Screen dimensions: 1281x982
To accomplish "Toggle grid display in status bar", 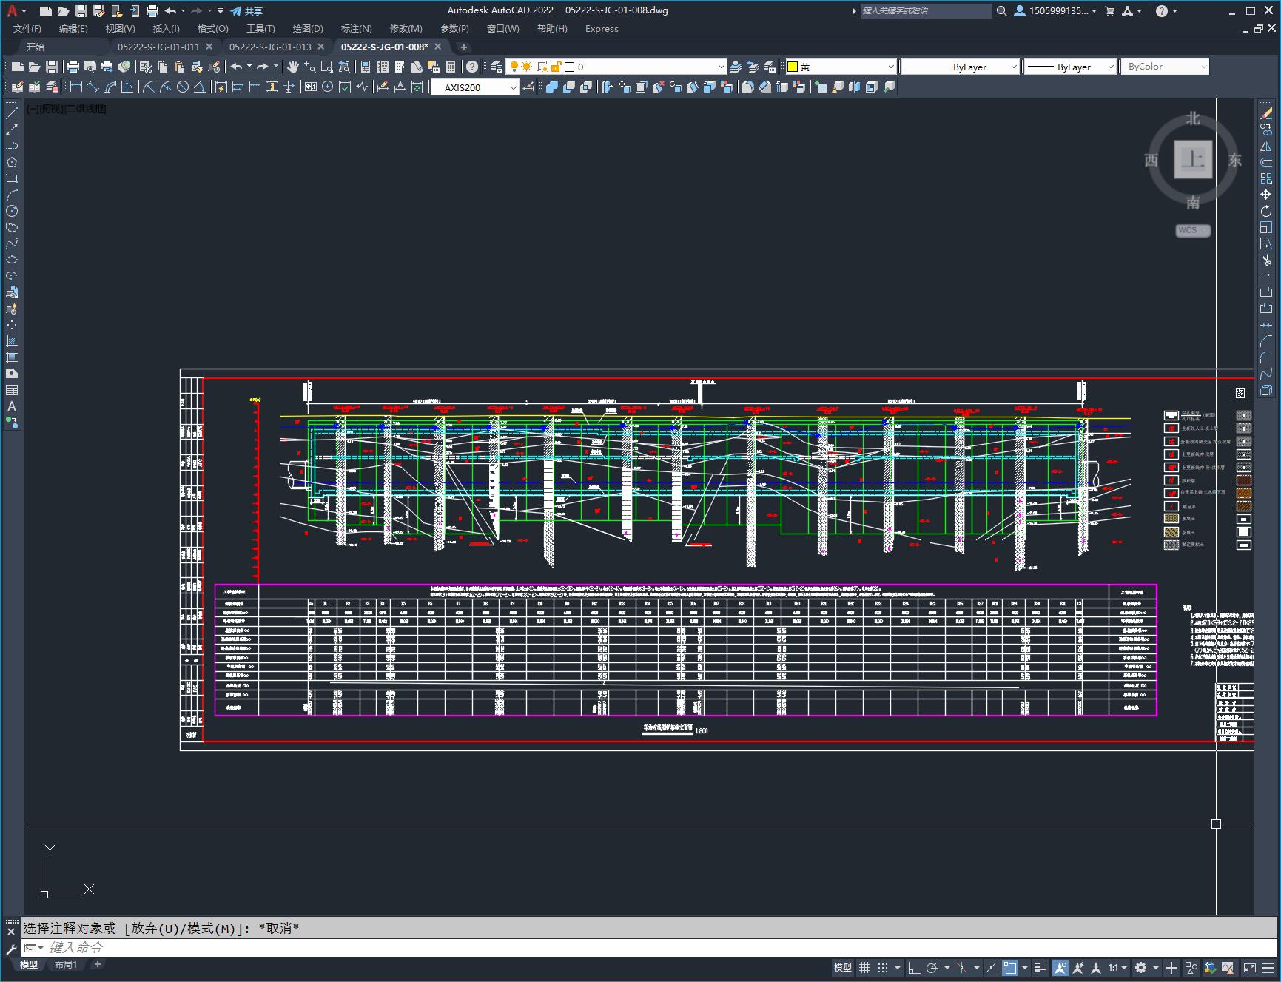I will coord(864,967).
